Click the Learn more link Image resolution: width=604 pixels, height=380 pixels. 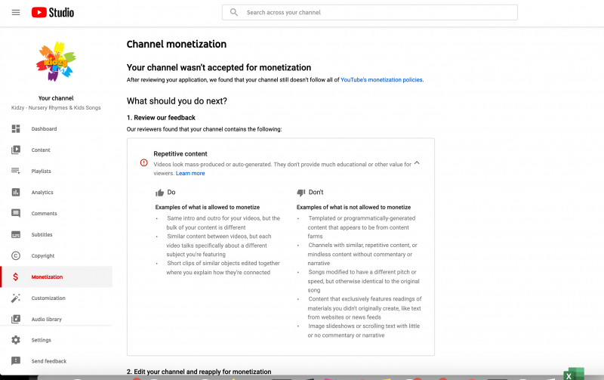click(190, 174)
